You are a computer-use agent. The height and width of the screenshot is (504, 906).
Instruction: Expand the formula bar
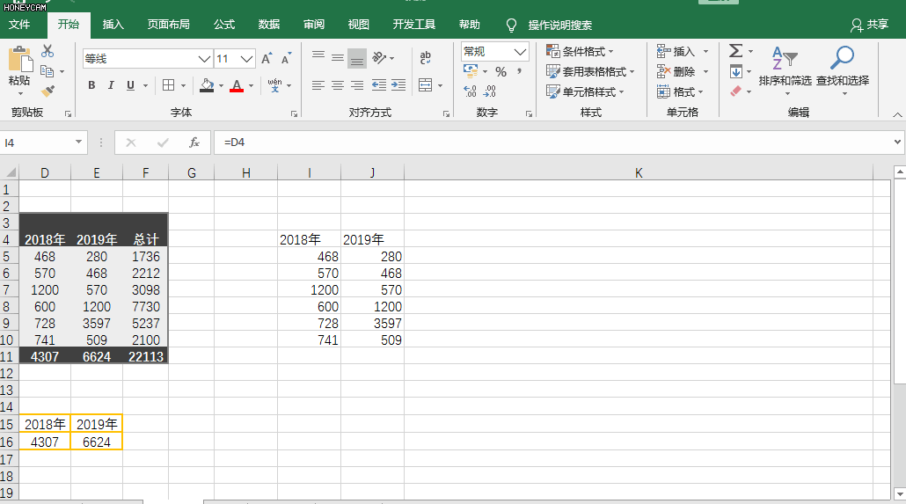[897, 142]
